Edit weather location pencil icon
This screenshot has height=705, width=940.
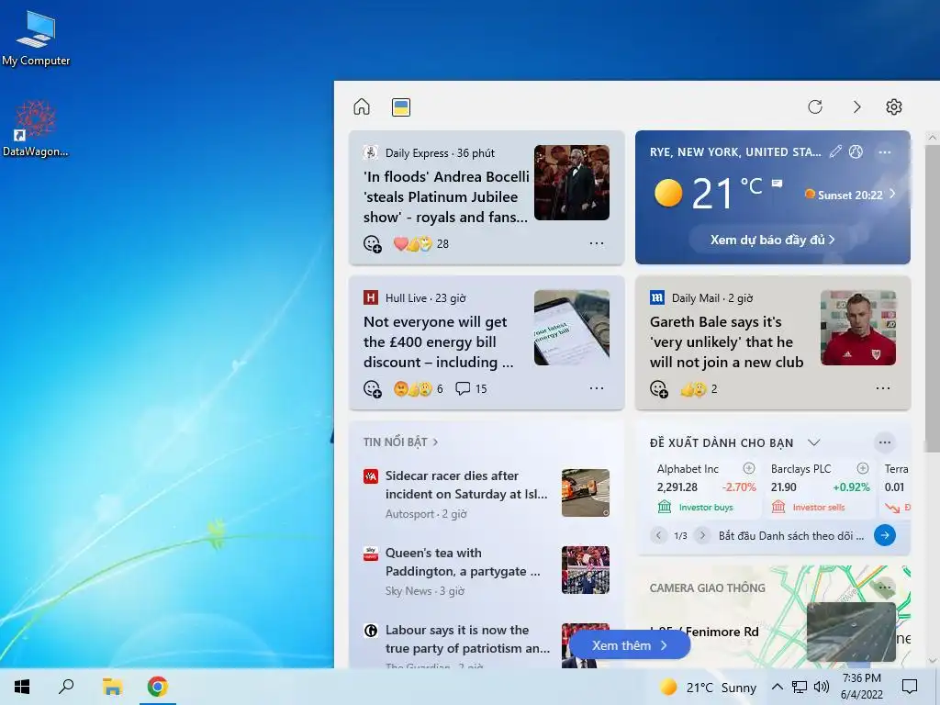tap(835, 151)
